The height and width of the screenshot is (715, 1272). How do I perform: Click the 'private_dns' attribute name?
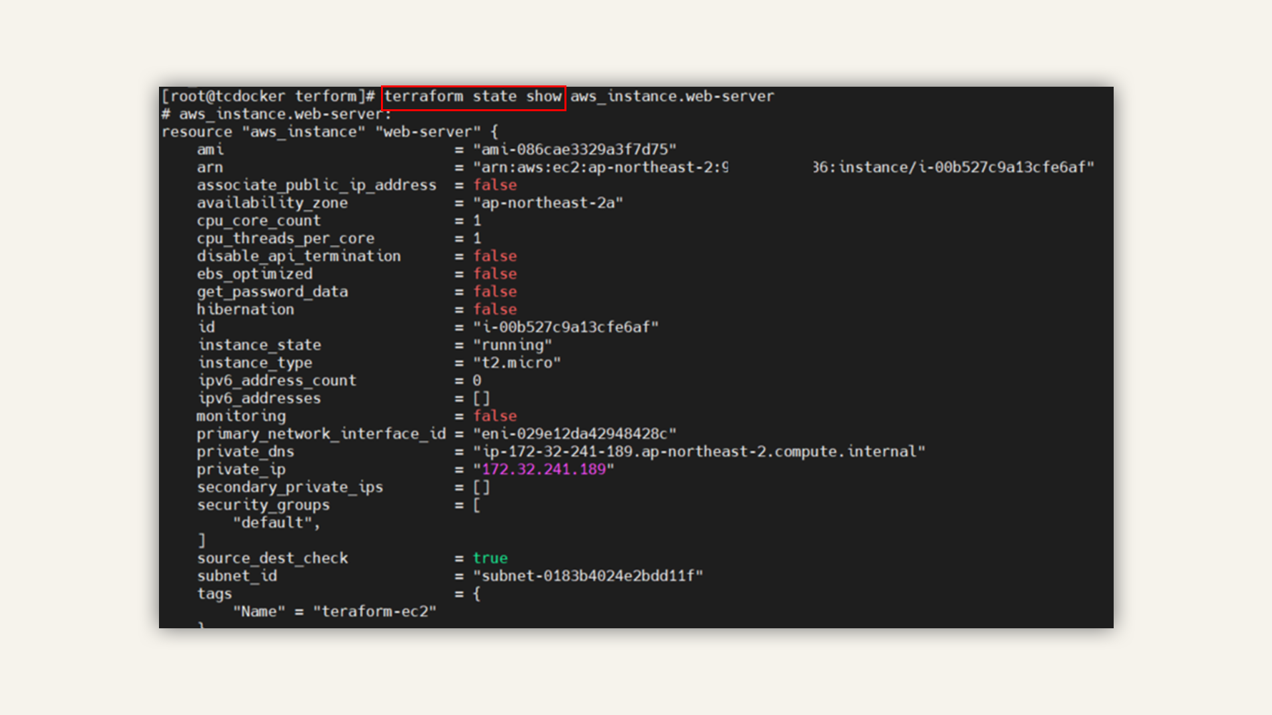click(x=245, y=452)
